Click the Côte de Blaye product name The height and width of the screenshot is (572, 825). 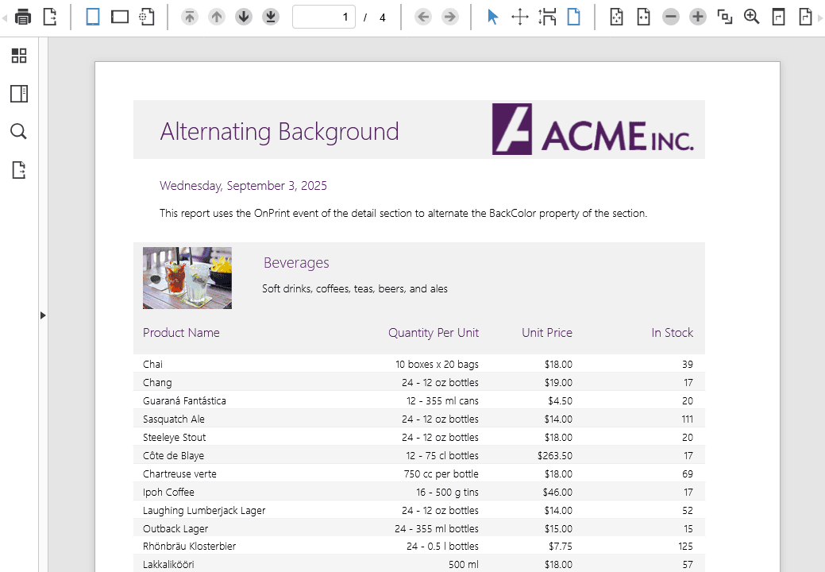point(174,456)
